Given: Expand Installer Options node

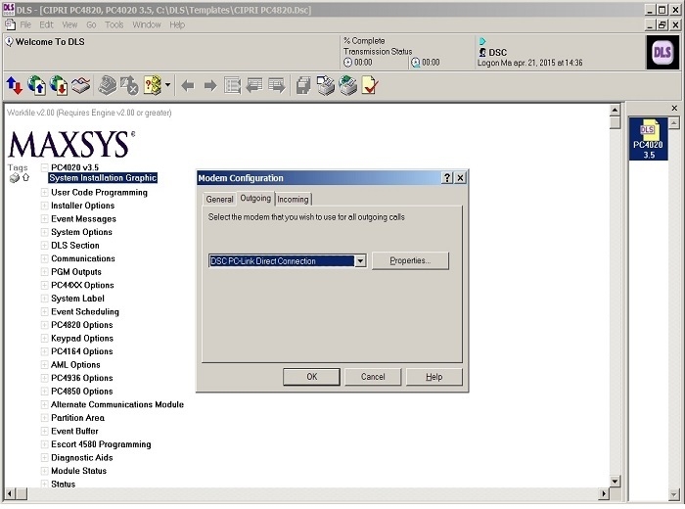Looking at the screenshot, I should (44, 206).
